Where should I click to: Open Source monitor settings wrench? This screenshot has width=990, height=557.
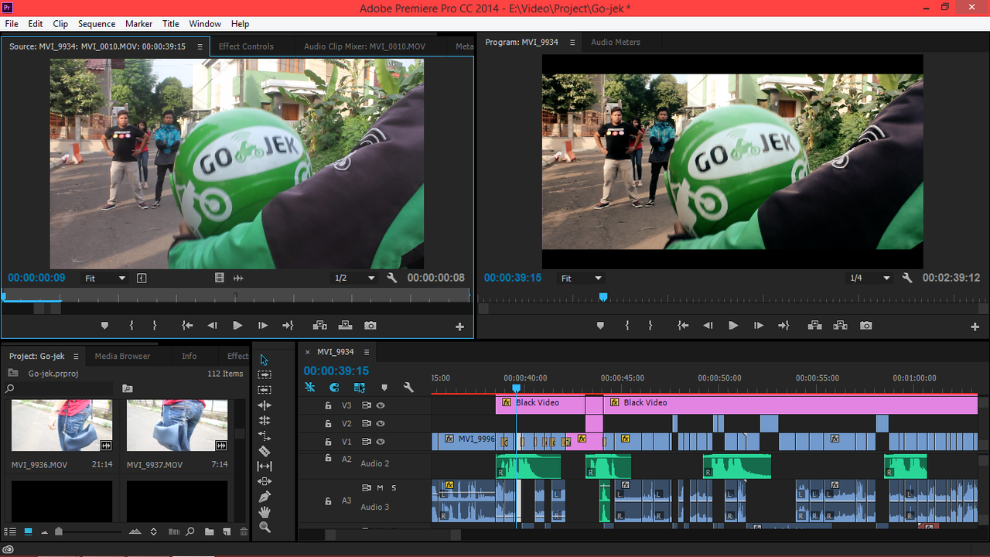click(391, 278)
